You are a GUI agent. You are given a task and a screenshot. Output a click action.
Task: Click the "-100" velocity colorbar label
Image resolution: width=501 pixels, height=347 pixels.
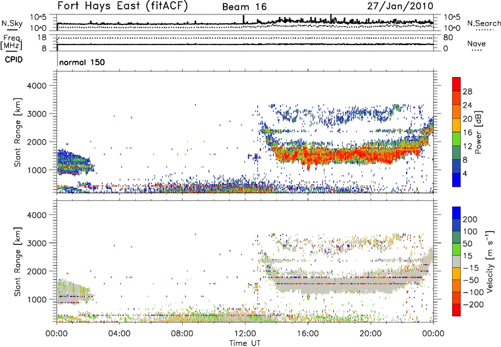point(473,293)
